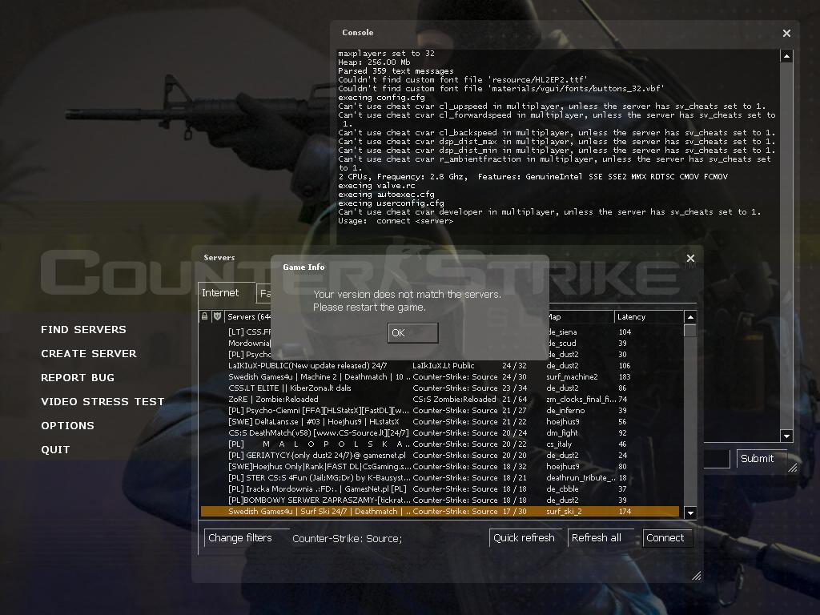The height and width of the screenshot is (615, 820).
Task: Click the server list scroll up arrow
Action: tap(690, 317)
